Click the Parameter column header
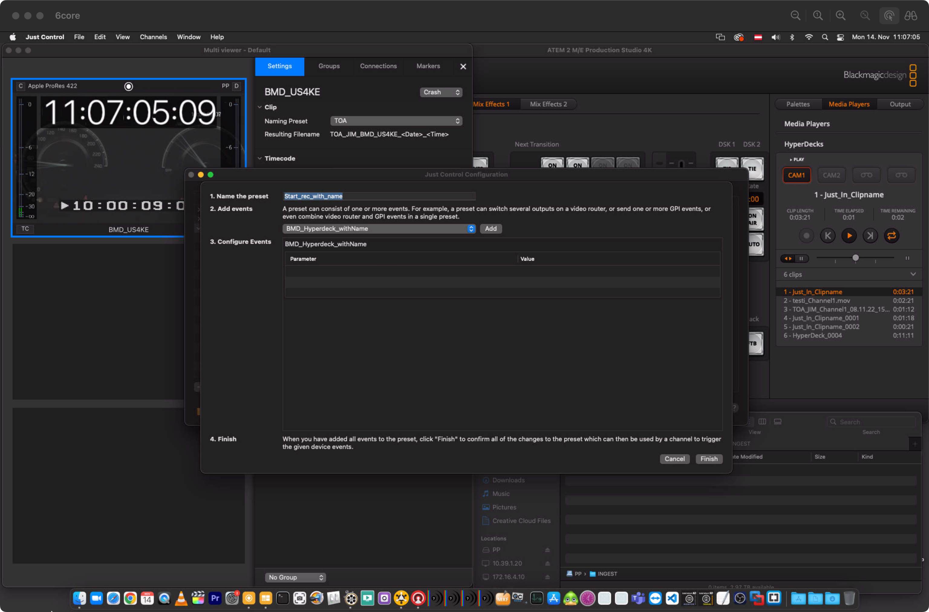929x612 pixels. click(401, 259)
